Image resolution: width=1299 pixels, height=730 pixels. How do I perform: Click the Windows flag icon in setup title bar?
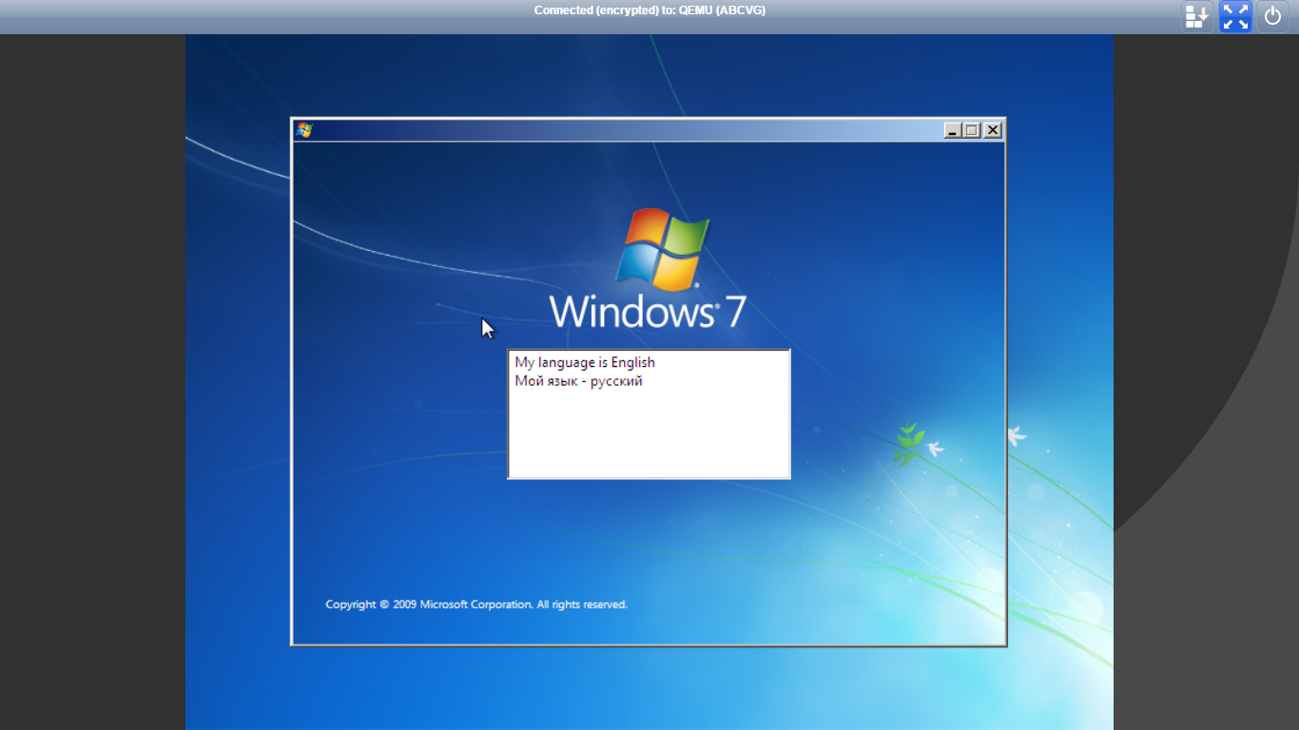(304, 130)
